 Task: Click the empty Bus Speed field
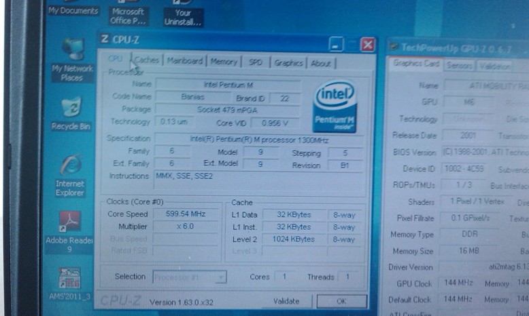(x=186, y=239)
